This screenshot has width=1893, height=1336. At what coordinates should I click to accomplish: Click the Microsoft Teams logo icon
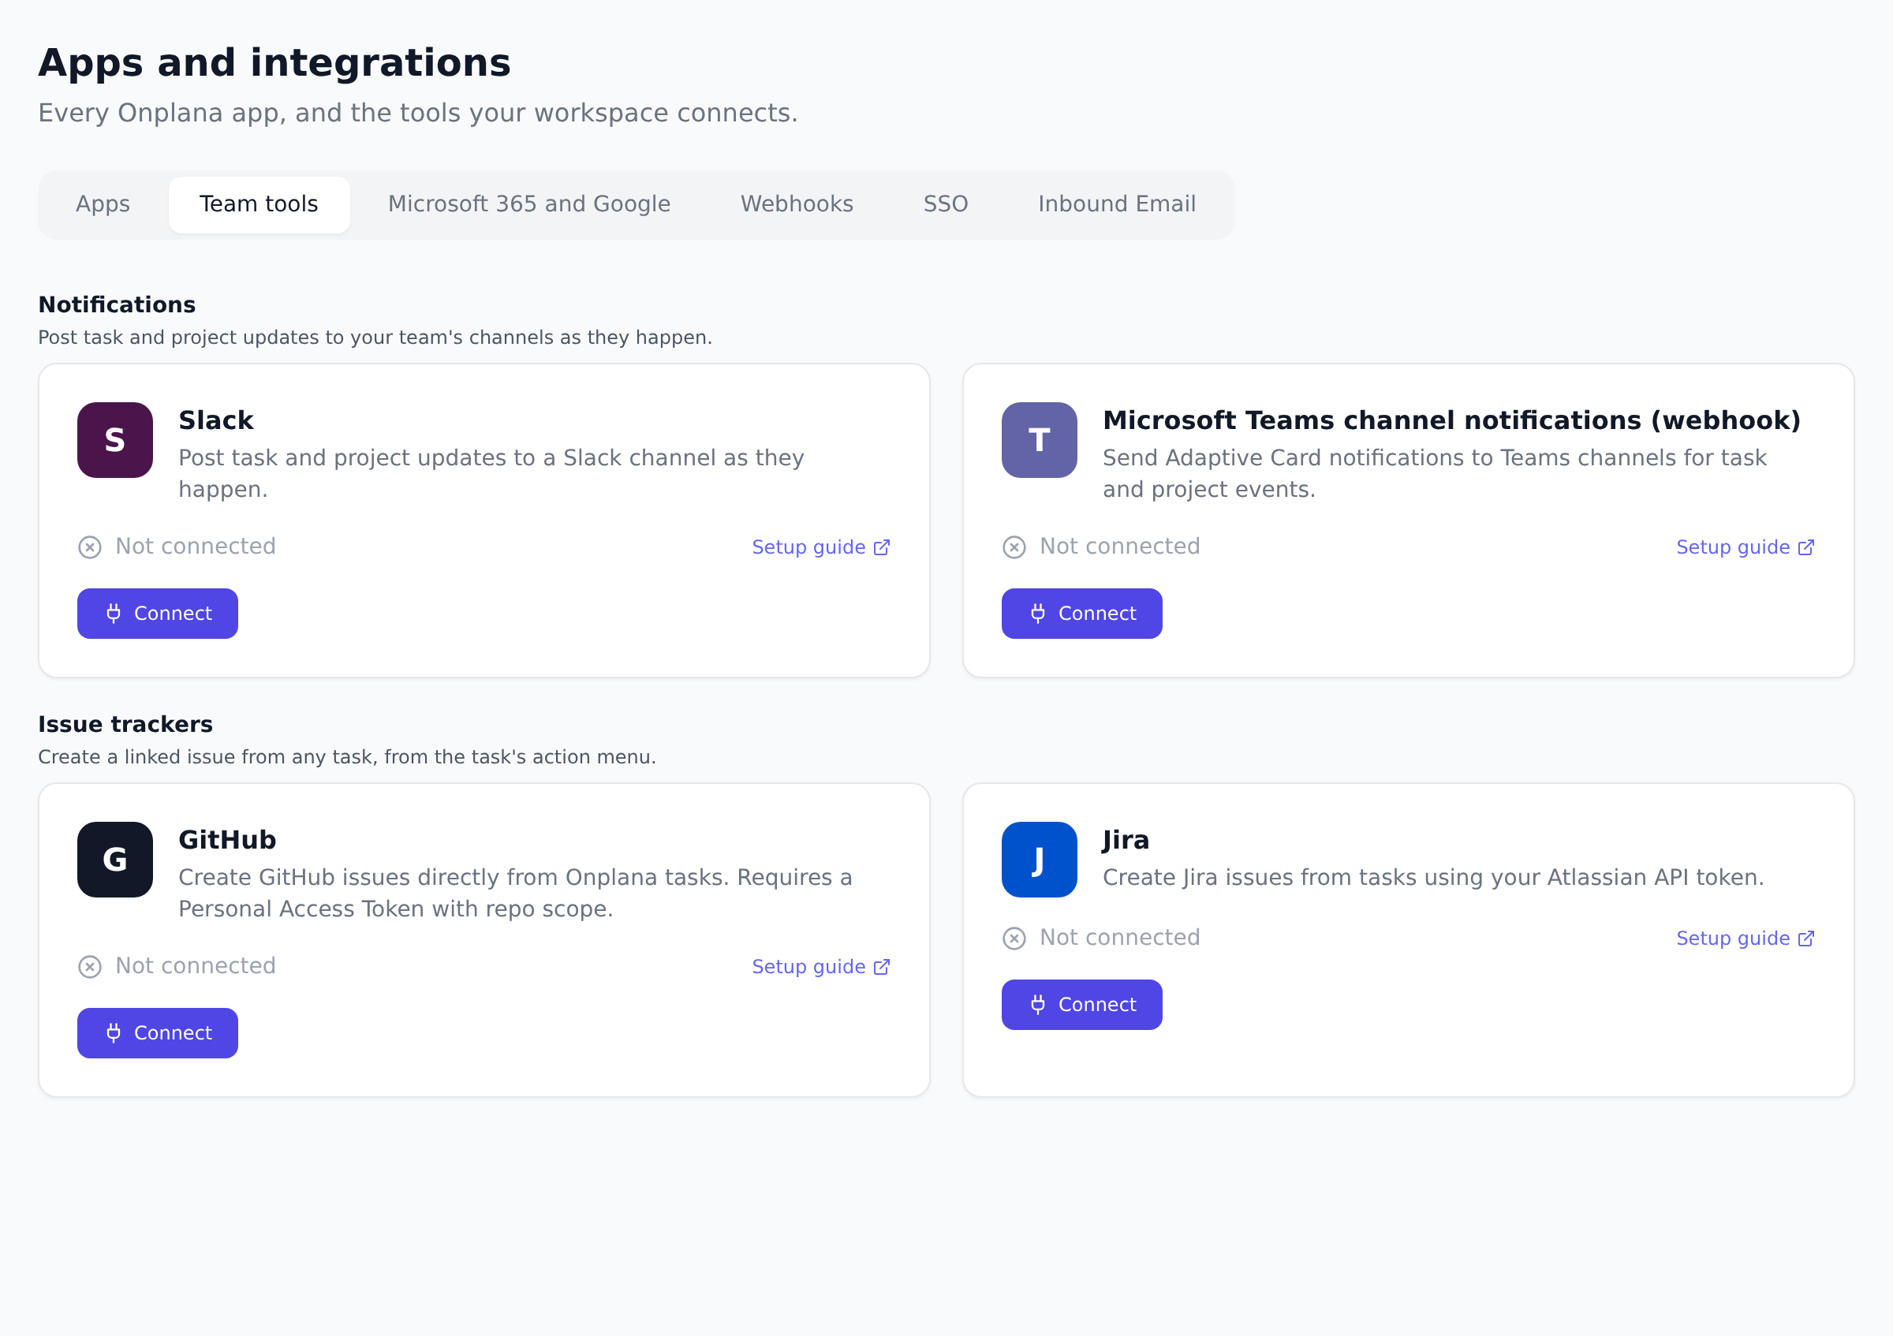[x=1039, y=440]
